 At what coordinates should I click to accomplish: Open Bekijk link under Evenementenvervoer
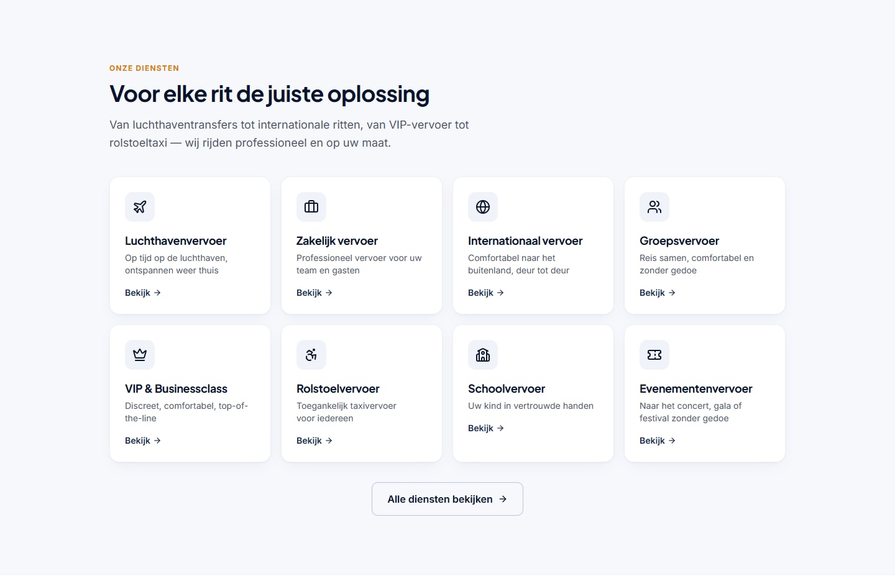point(658,441)
